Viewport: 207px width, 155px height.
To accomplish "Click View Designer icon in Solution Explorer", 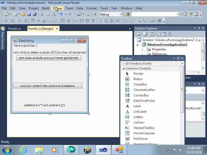I will coord(164,34).
